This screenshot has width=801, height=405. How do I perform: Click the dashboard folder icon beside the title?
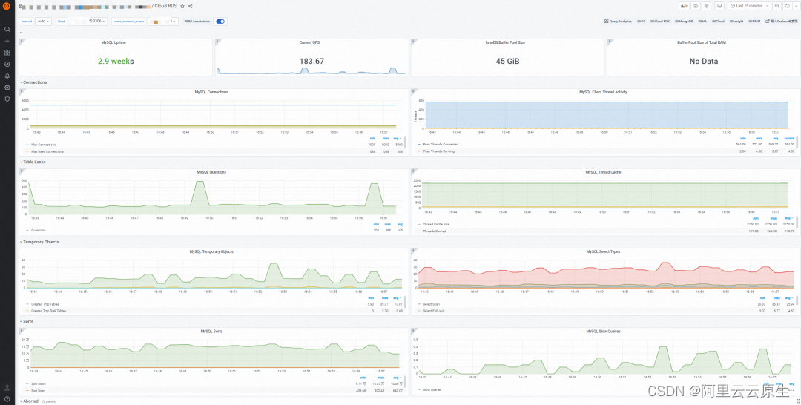tap(22, 6)
